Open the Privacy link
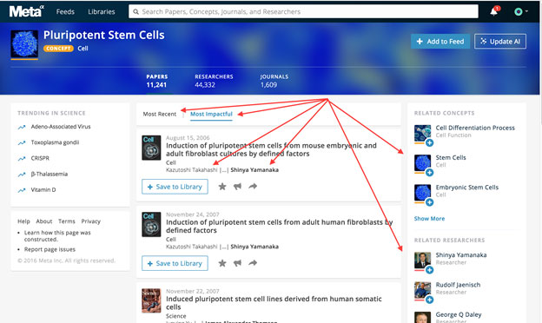This screenshot has width=542, height=323. [x=91, y=221]
